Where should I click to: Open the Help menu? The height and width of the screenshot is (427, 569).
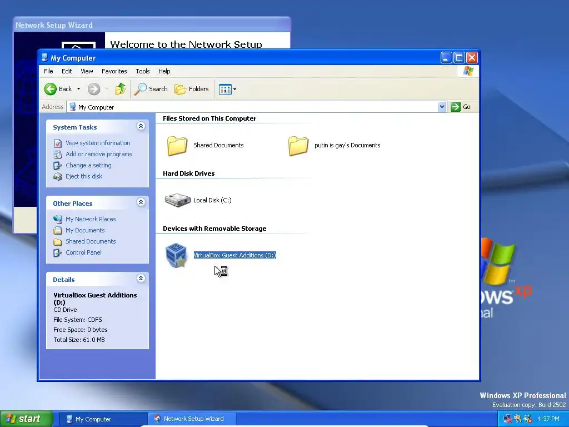164,71
